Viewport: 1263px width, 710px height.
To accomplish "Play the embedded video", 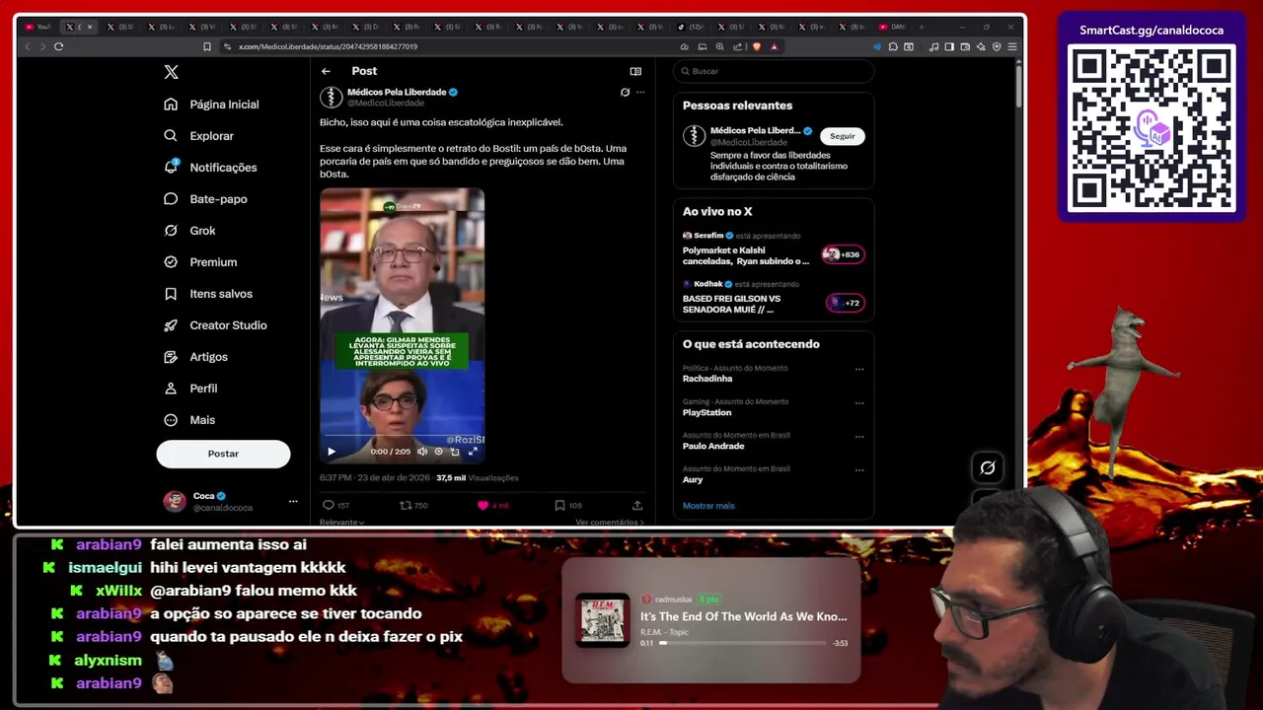I will click(x=332, y=452).
